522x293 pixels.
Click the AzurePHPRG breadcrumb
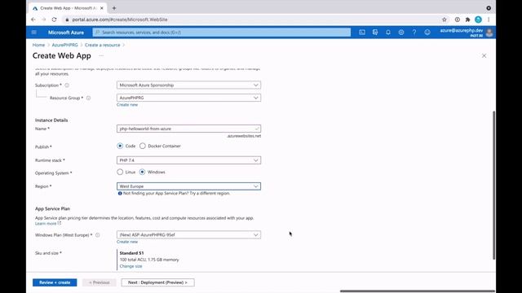point(64,45)
